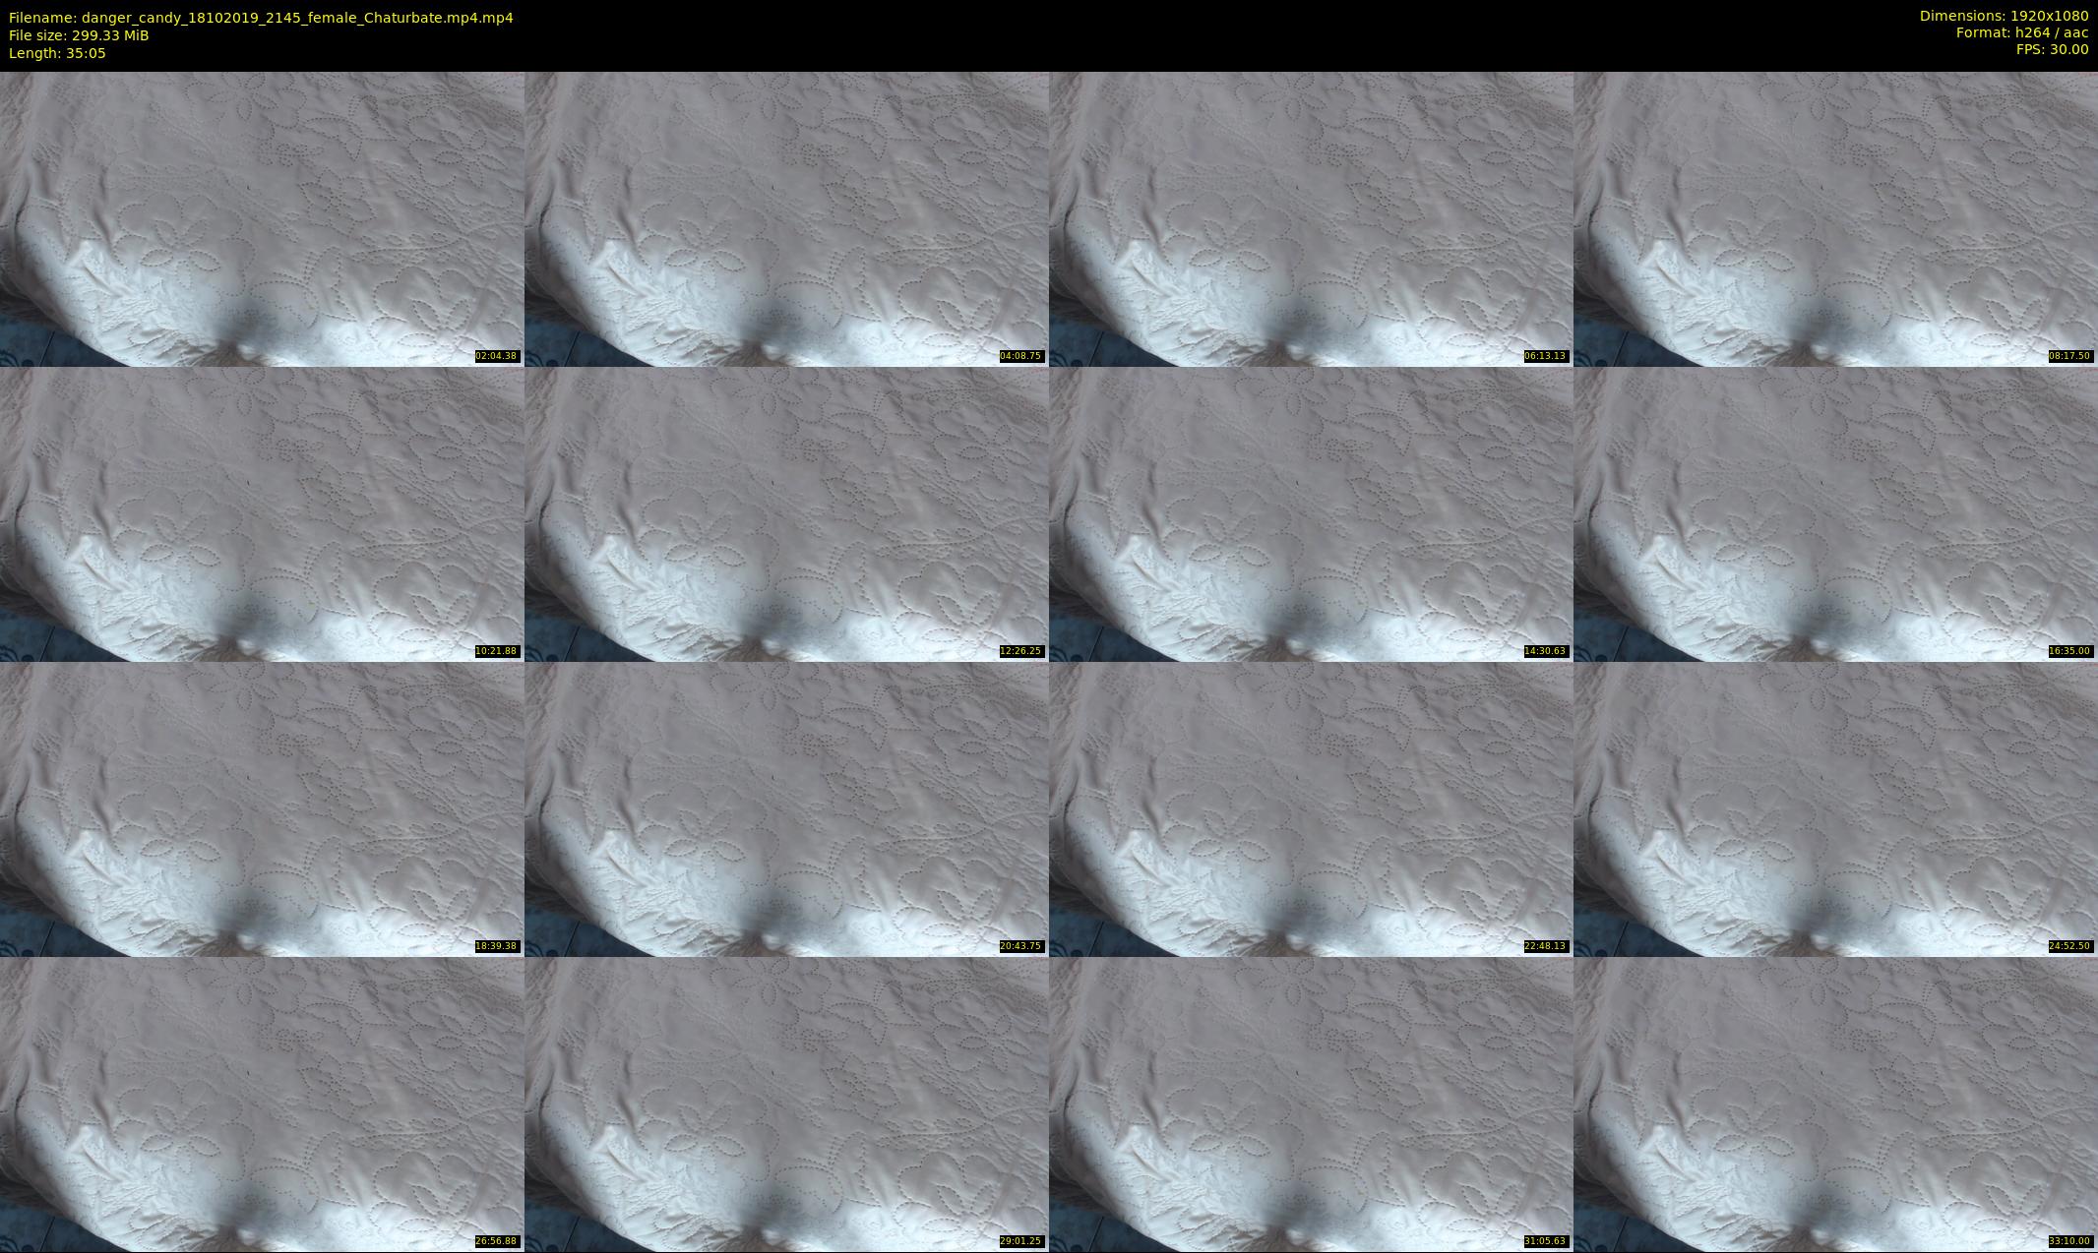Screen dimensions: 2098x1253
Task: Click the 'File size: 299.33 MiB' text
Action: click(79, 35)
